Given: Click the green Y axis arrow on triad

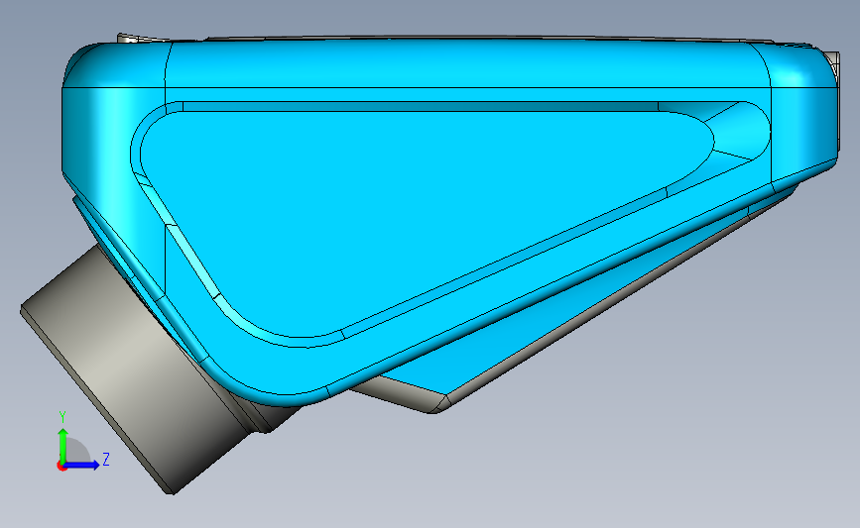Looking at the screenshot, I should (63, 445).
